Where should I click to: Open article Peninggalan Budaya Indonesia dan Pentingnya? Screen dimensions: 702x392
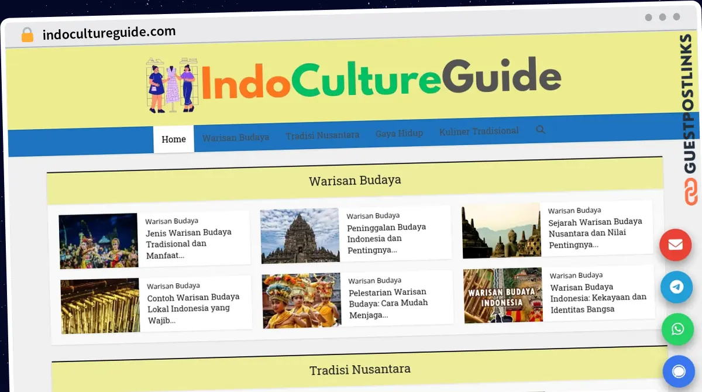pyautogui.click(x=387, y=238)
